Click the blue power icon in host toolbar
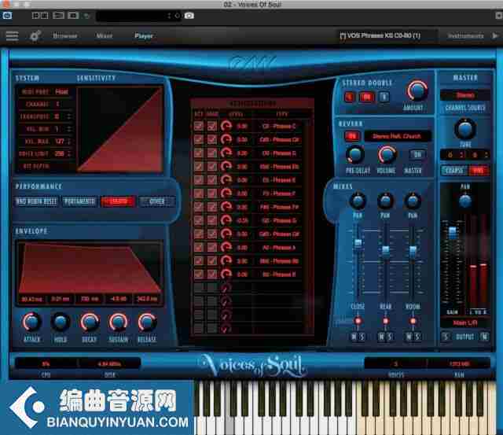 click(x=7, y=16)
